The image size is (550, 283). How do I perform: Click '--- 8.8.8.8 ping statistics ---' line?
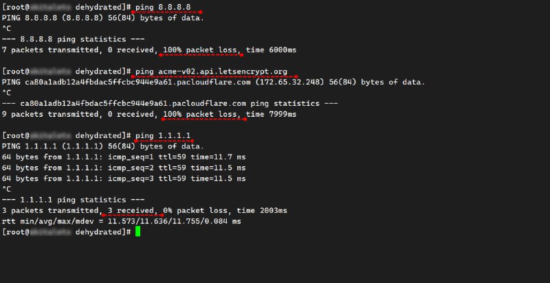[74, 39]
